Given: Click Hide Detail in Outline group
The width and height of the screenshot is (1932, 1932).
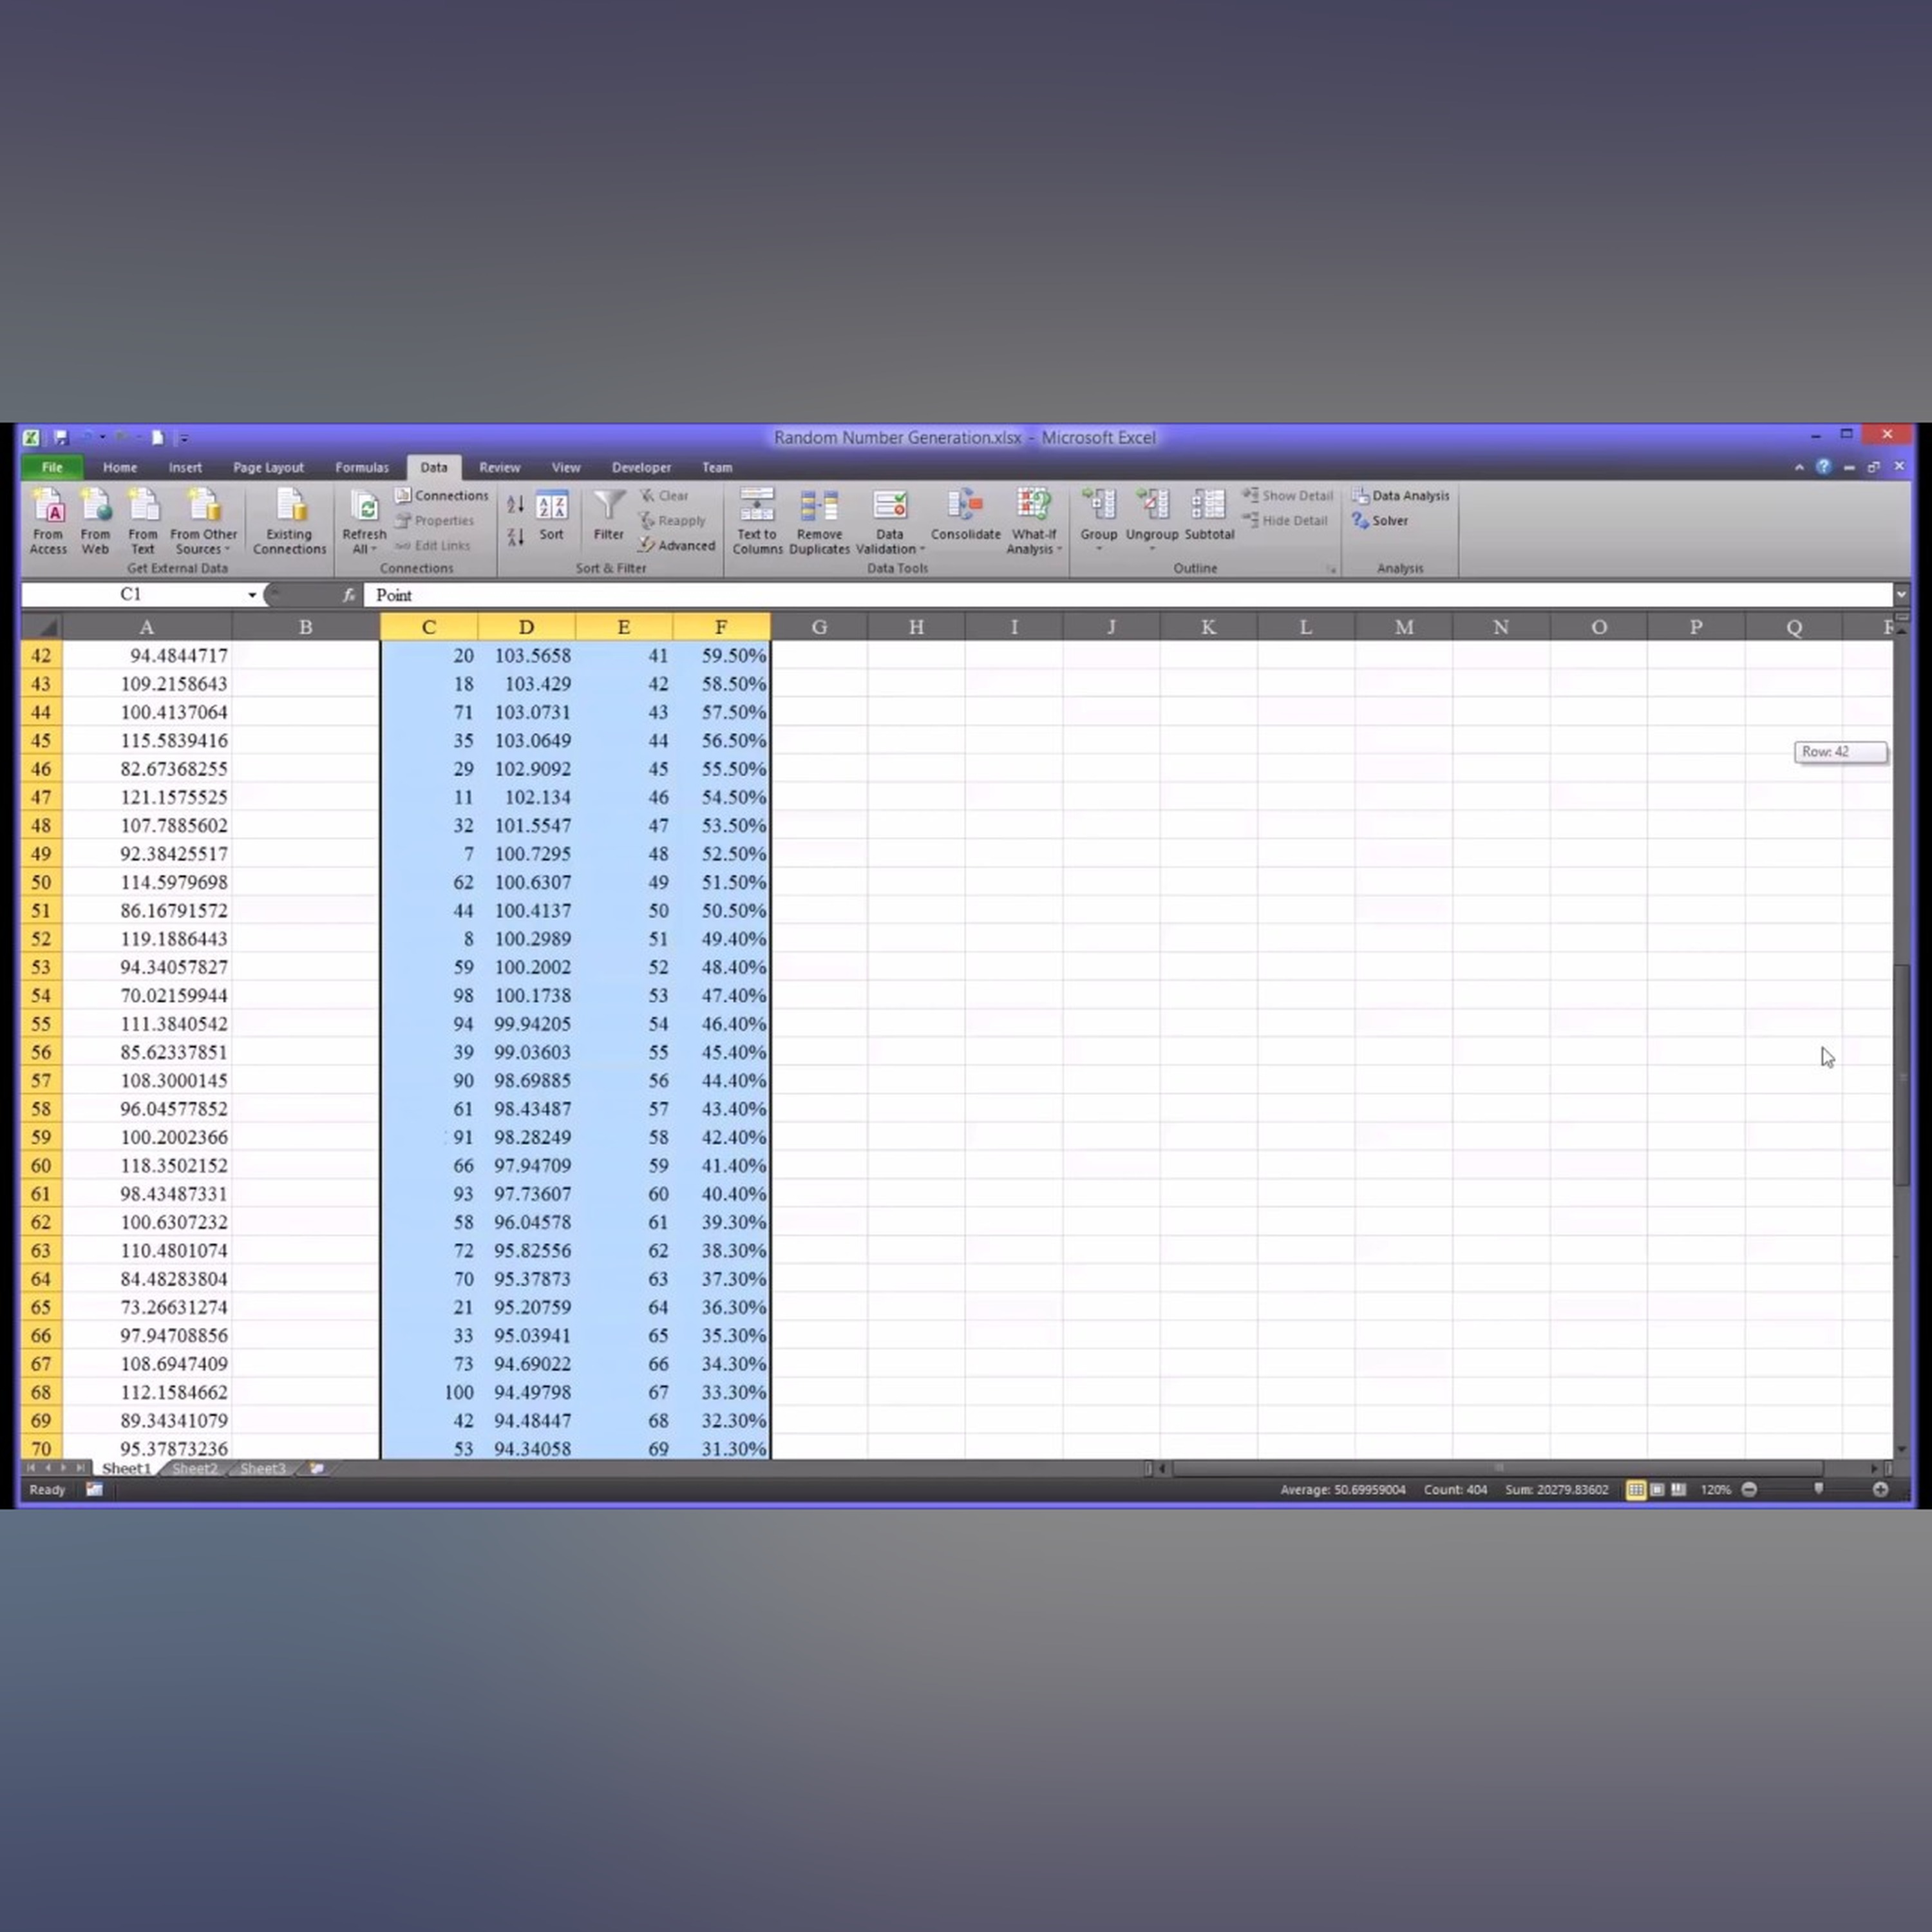Looking at the screenshot, I should pos(1285,521).
